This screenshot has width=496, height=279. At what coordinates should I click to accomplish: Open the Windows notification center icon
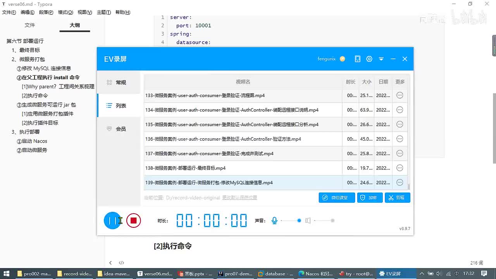(484, 274)
